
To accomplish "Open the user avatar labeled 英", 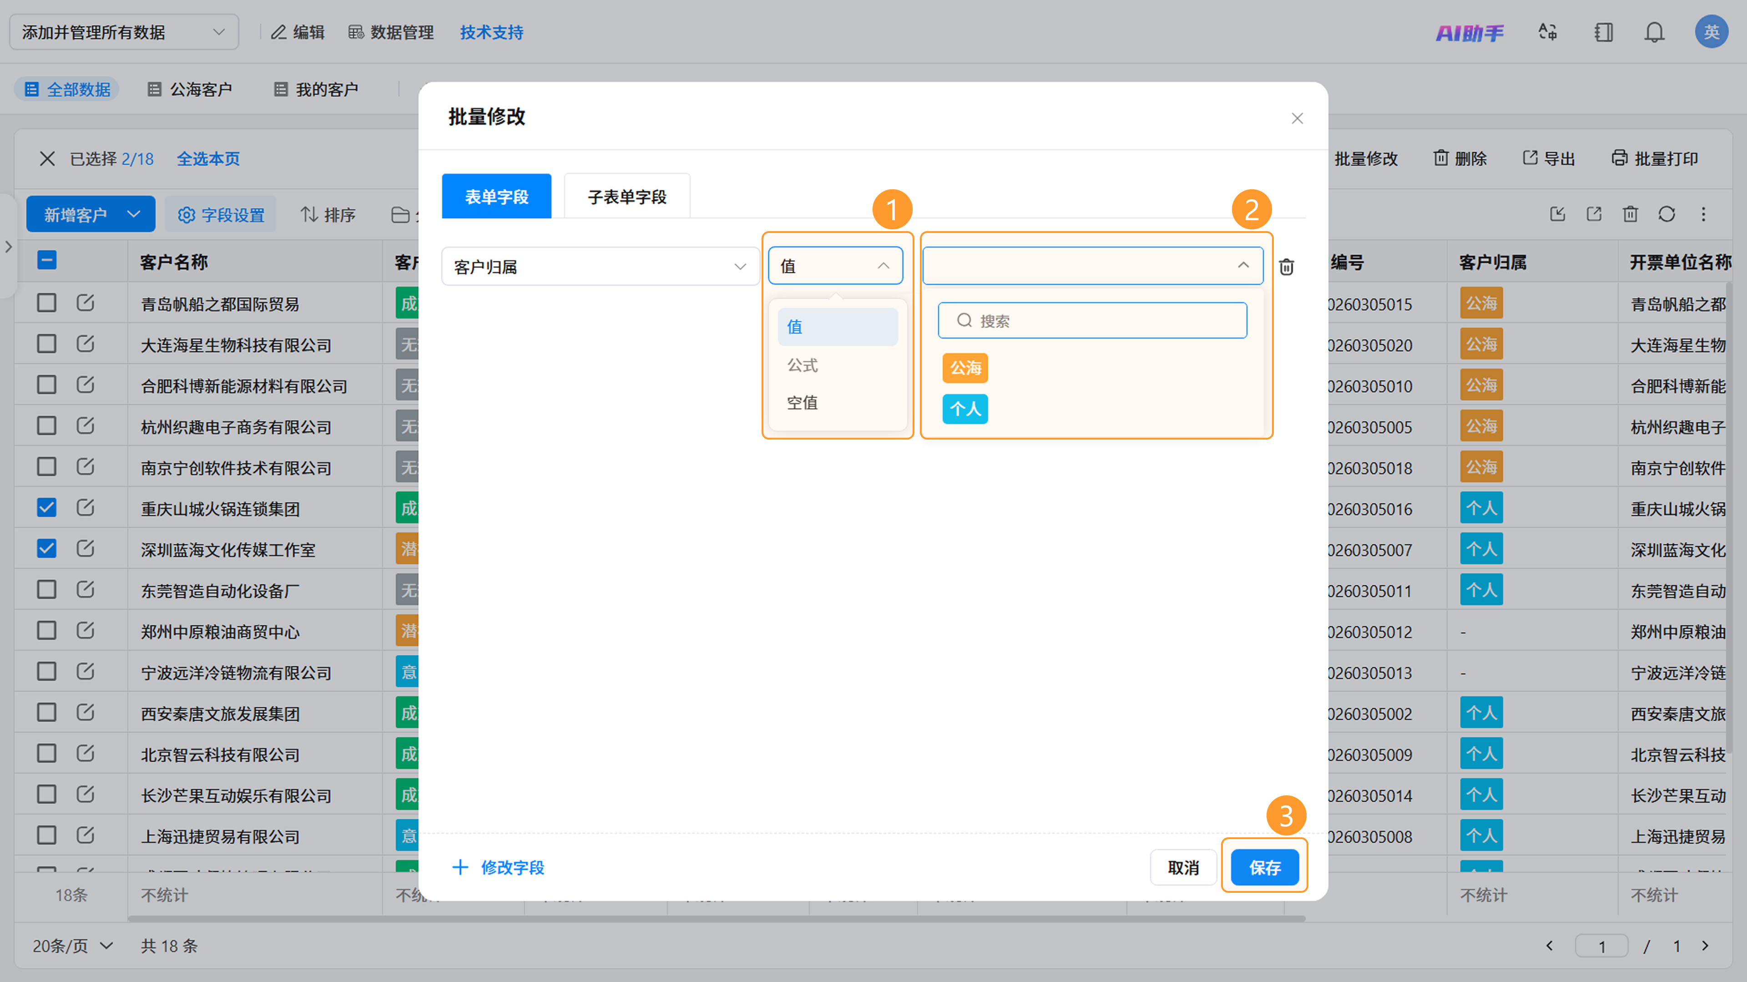I will (x=1711, y=32).
